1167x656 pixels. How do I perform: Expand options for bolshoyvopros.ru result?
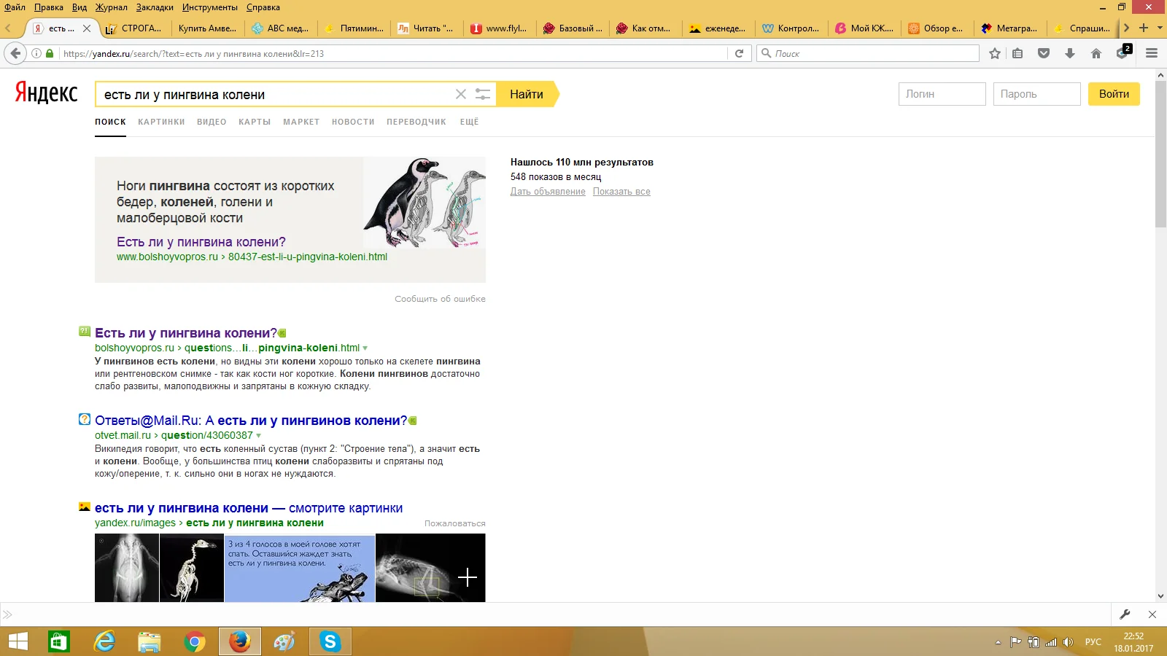click(x=365, y=348)
